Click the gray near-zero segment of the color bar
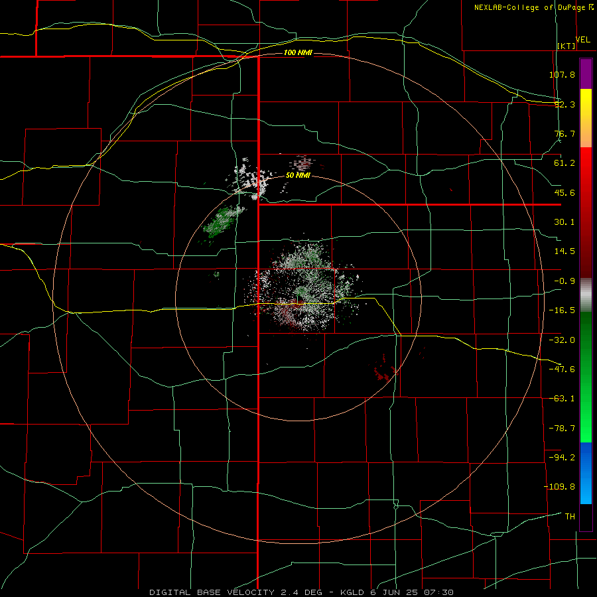This screenshot has width=597, height=597. [x=586, y=295]
